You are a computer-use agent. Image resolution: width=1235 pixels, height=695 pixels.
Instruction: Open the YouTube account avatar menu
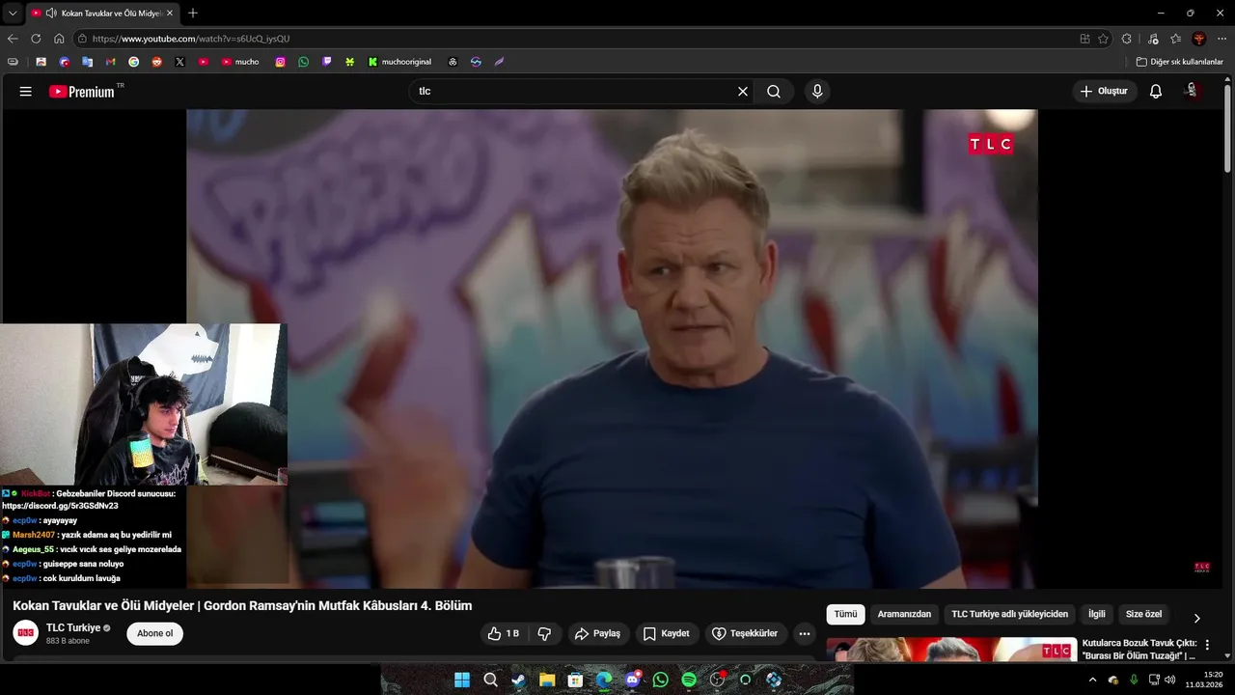coord(1193,92)
